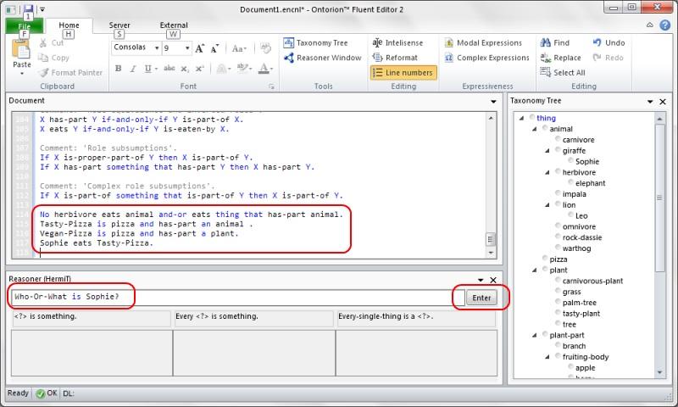This screenshot has height=407, width=678.
Task: Decrease font size with Shrink Font
Action: click(215, 48)
